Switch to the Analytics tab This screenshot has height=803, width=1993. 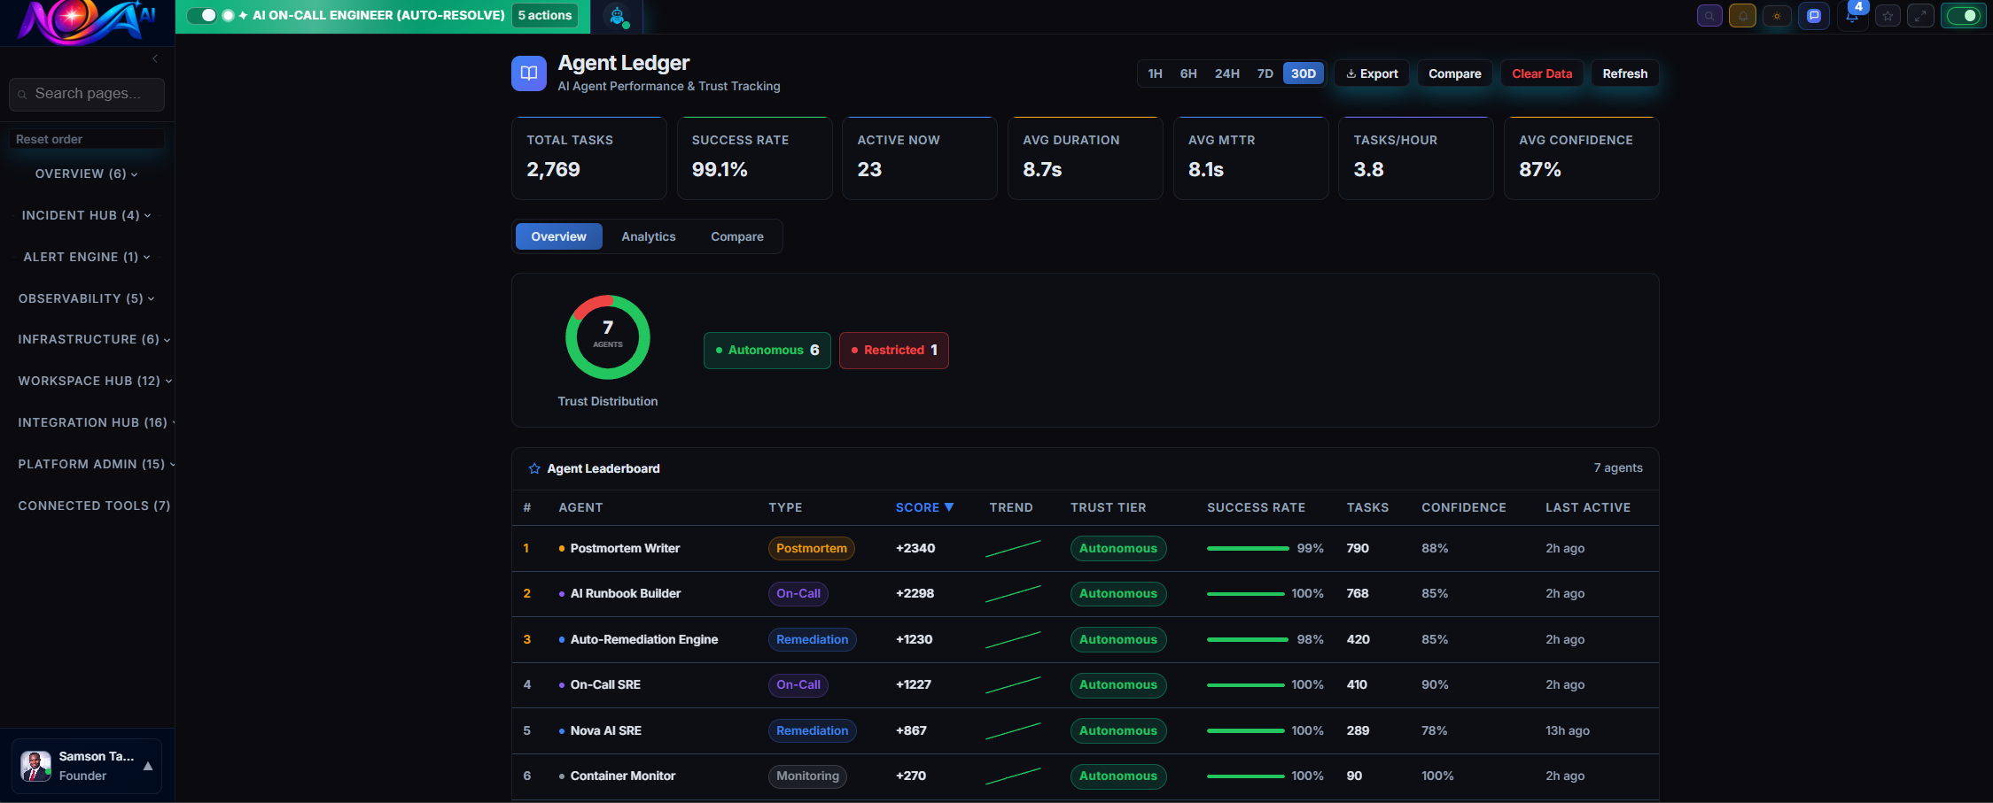(648, 236)
